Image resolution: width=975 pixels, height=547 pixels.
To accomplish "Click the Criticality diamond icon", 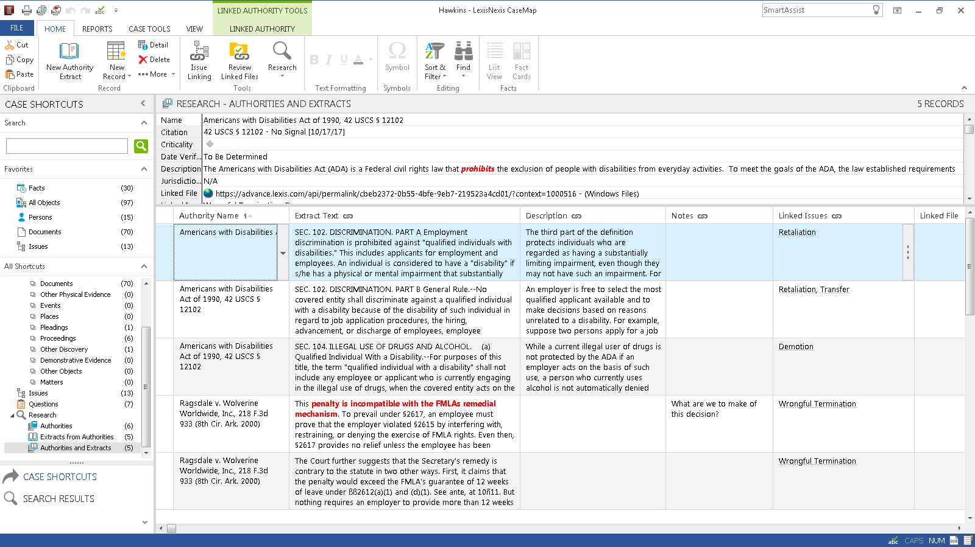I will pos(210,144).
